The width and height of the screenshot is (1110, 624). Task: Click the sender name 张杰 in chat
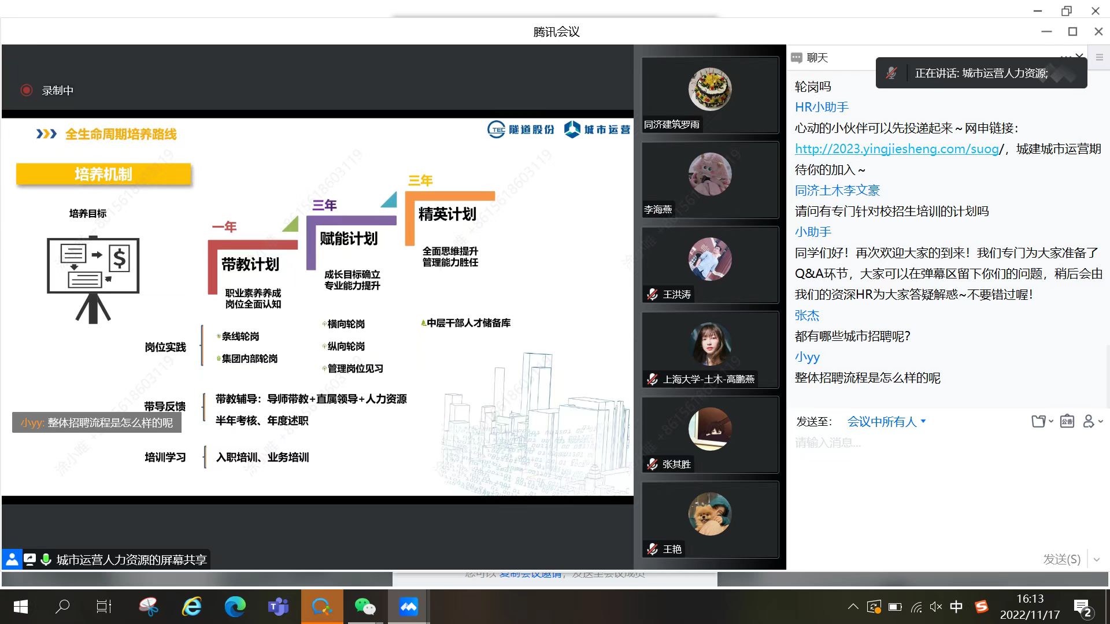tap(807, 315)
